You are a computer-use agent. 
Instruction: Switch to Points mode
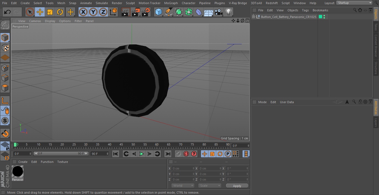tap(5, 68)
